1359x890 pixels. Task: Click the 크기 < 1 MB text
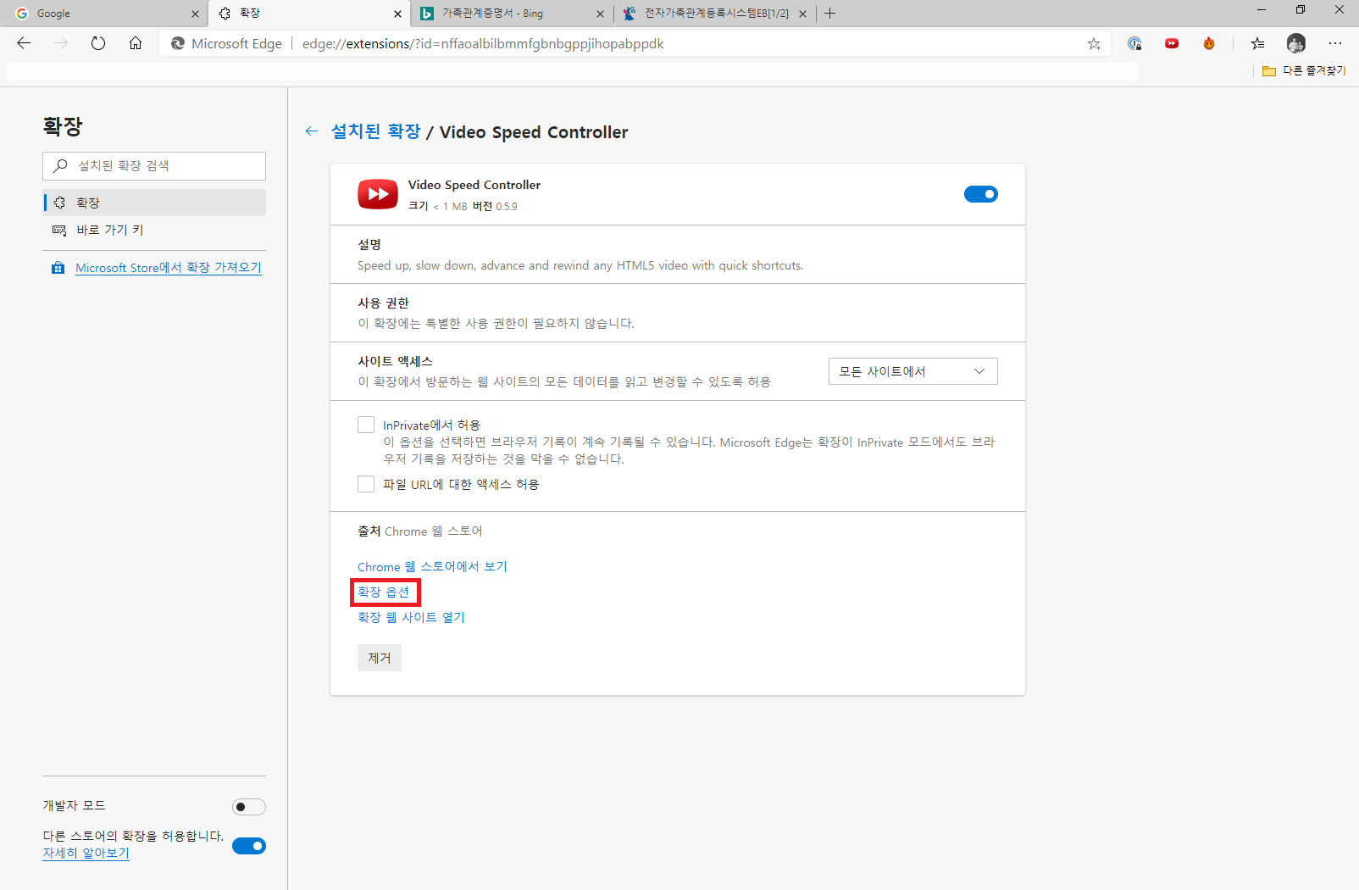click(x=438, y=206)
